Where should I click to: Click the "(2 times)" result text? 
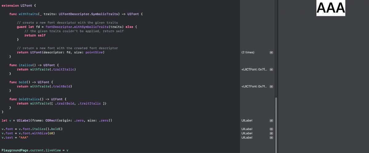(248, 52)
